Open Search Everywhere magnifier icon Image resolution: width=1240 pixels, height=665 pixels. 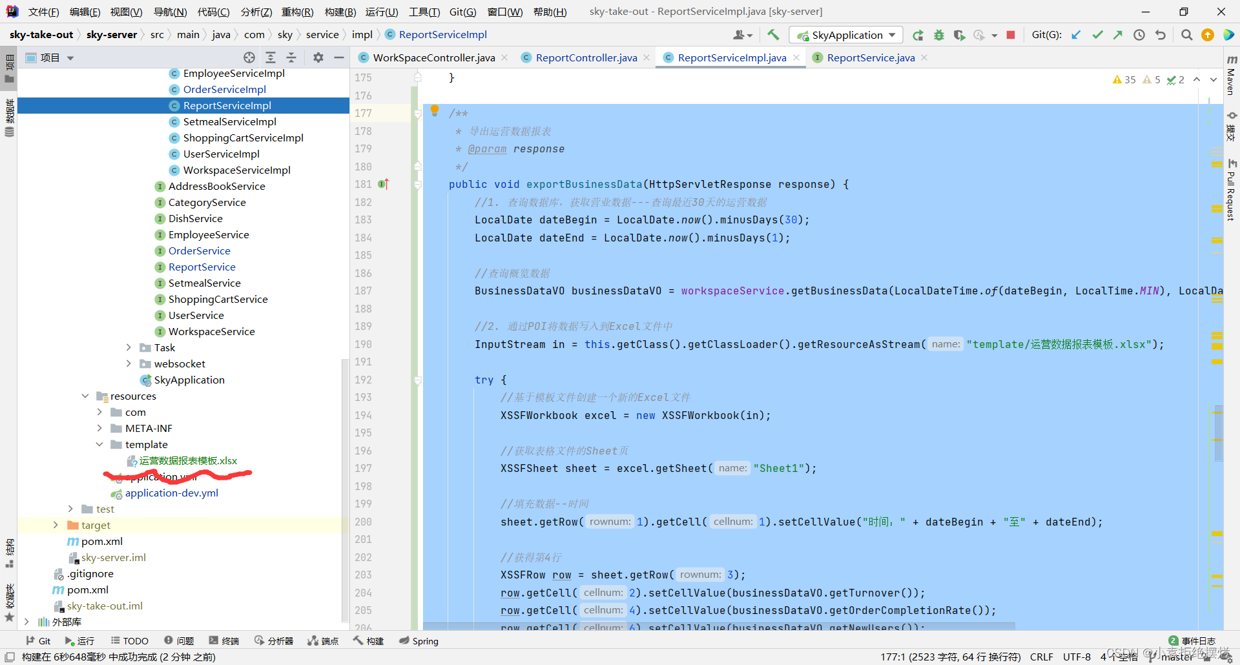(x=1186, y=35)
